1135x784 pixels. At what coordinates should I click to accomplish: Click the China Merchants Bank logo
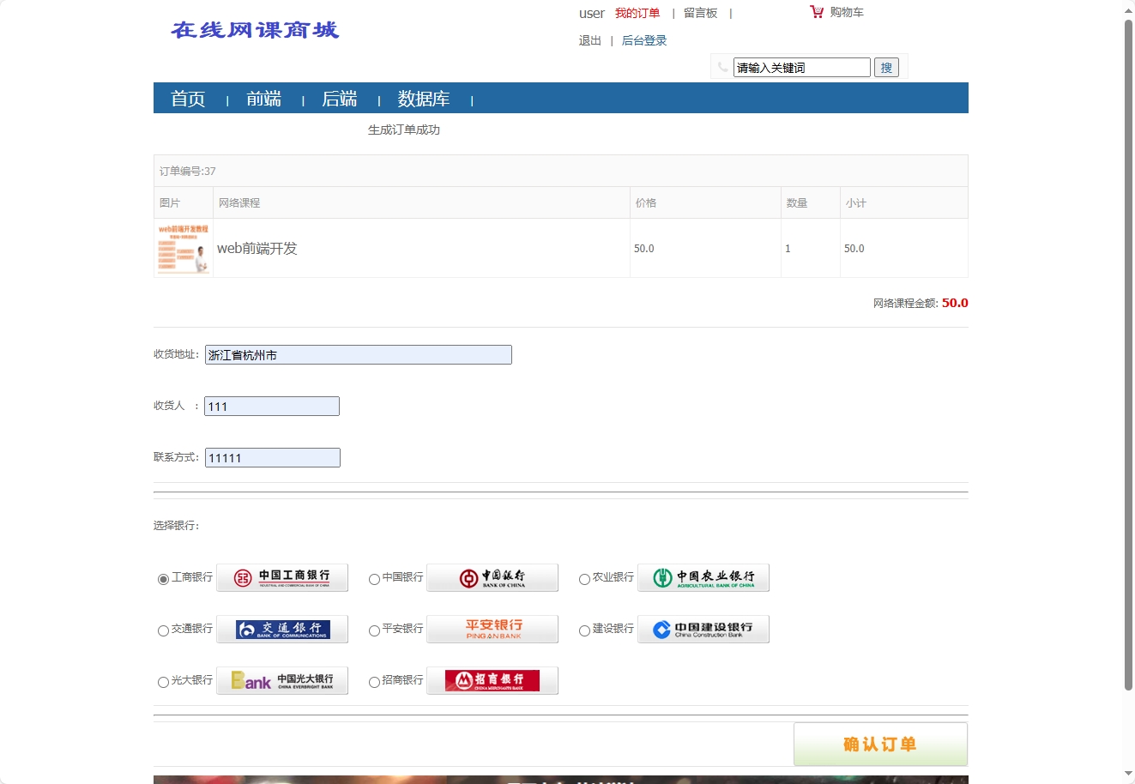click(492, 679)
